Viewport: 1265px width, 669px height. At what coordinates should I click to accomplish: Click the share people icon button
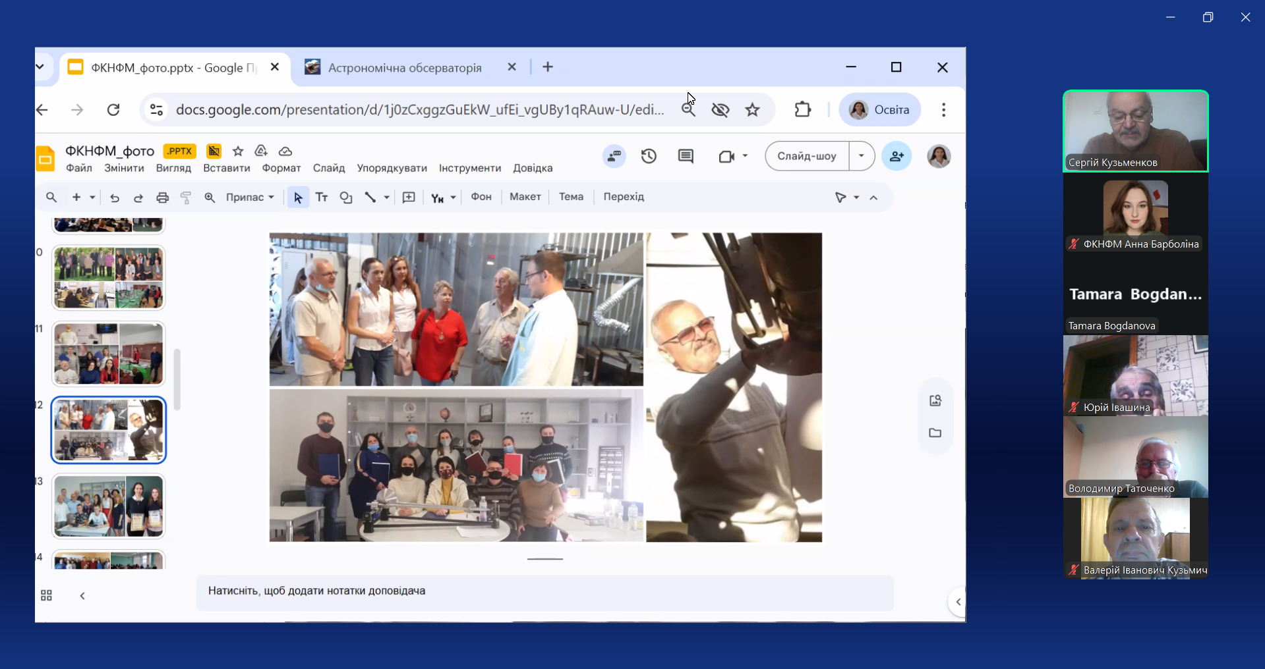pyautogui.click(x=897, y=156)
